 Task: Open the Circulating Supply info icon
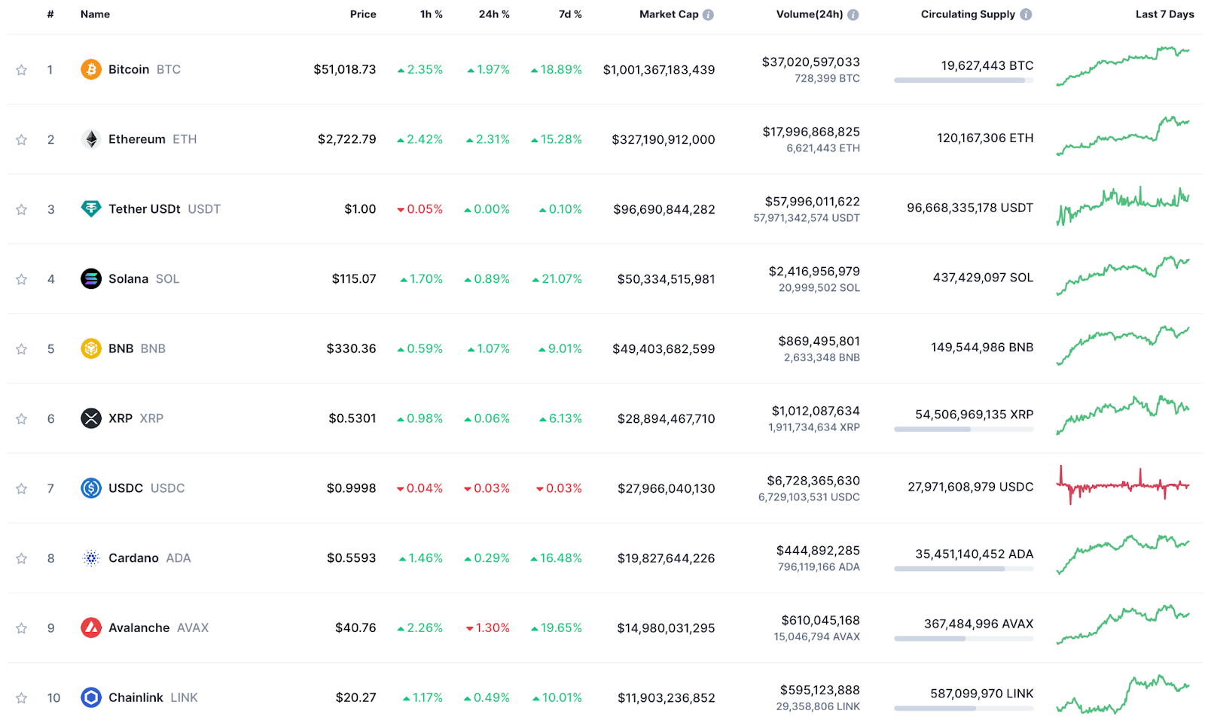point(1026,14)
